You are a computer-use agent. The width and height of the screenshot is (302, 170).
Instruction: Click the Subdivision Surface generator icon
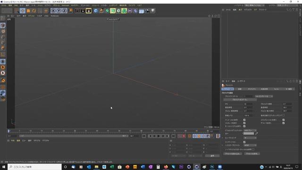point(107,11)
